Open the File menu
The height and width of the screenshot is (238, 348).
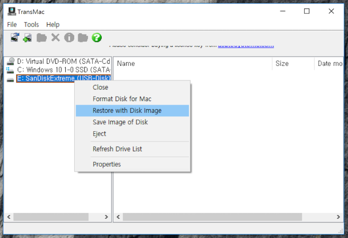12,25
